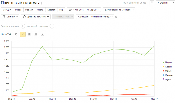This screenshot has width=175, height=103.
Task: Switch to pie chart view icon
Action: [16, 34]
